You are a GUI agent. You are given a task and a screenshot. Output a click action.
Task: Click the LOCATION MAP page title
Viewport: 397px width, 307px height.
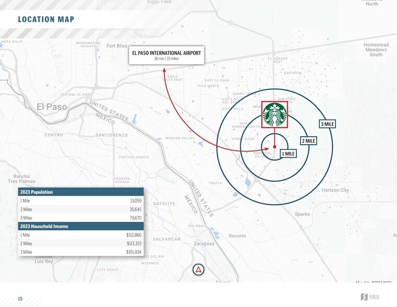click(46, 20)
